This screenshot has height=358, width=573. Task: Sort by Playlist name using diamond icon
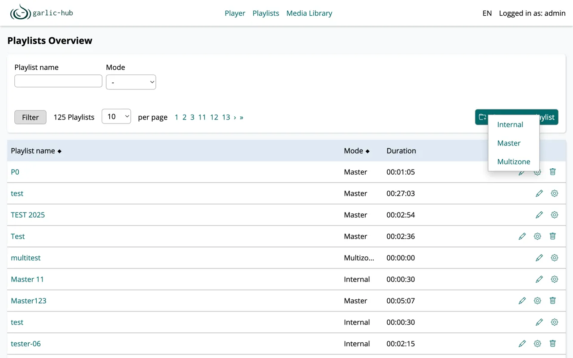tap(59, 151)
